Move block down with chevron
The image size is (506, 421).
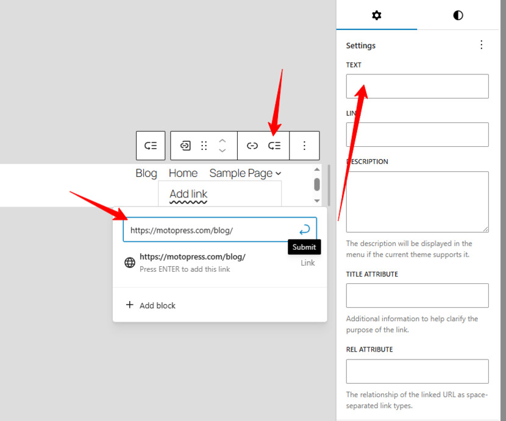(222, 150)
